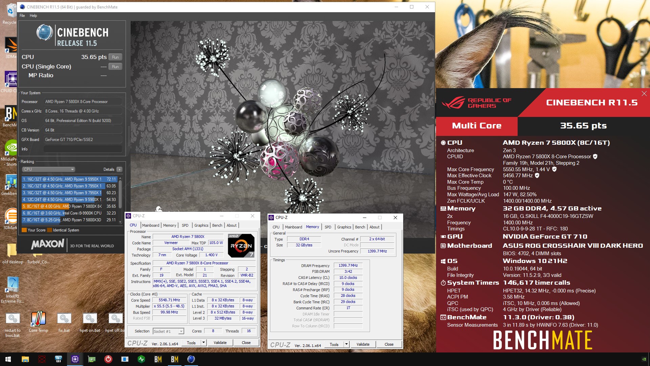Open the 'old desktop' folder icon
Viewport: 650px width, 366px height.
(13, 253)
